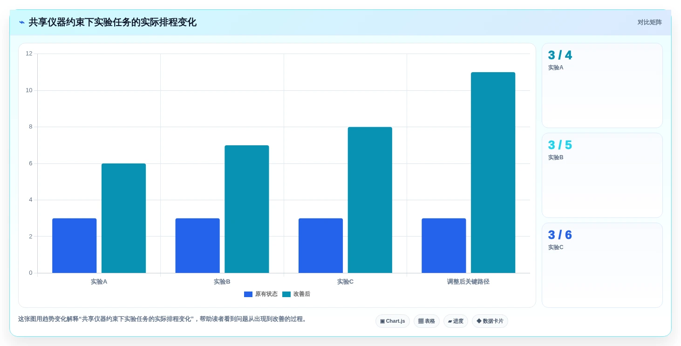
Task: Click the 表格 tag chip
Action: 427,321
